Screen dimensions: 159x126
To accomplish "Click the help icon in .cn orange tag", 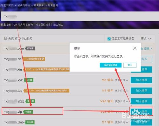I will [43, 59].
